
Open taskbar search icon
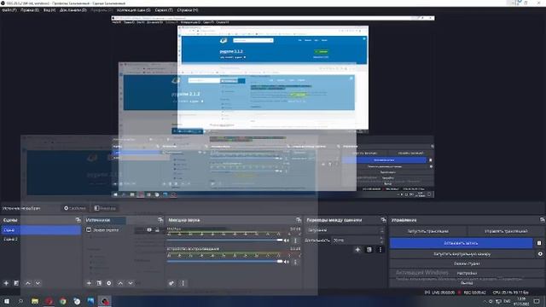tap(20, 301)
